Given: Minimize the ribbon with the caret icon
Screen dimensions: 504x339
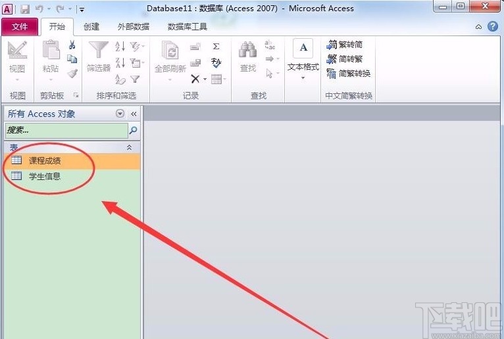Looking at the screenshot, I should pos(478,27).
